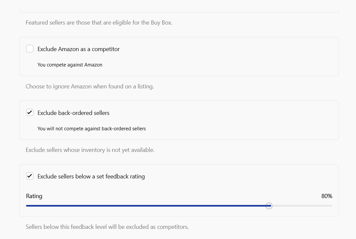Disable the Exclude sellers below feedback rating checkbox
The height and width of the screenshot is (239, 356).
click(30, 176)
